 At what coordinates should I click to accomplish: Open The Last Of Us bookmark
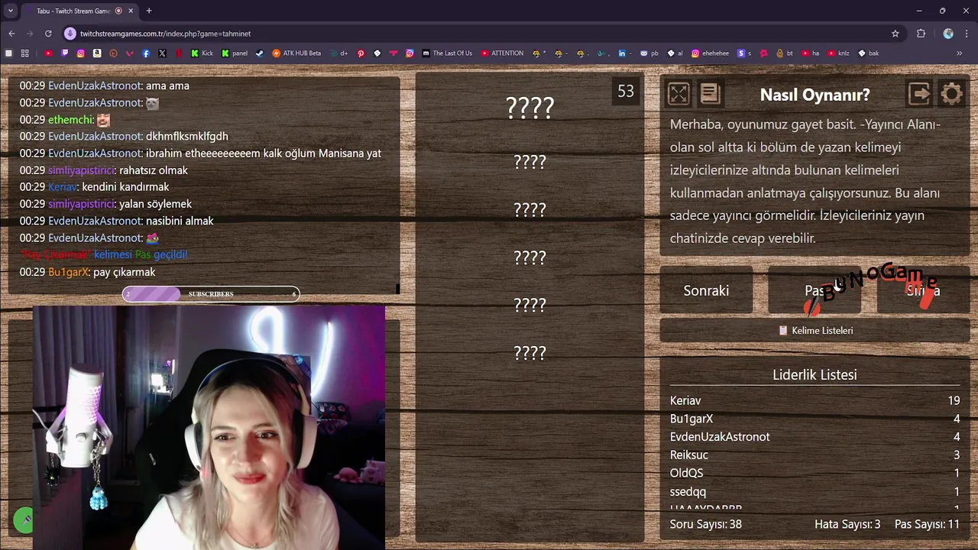point(447,53)
